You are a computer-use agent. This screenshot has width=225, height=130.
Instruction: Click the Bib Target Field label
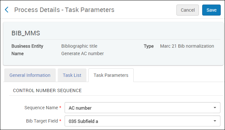tap(42, 121)
